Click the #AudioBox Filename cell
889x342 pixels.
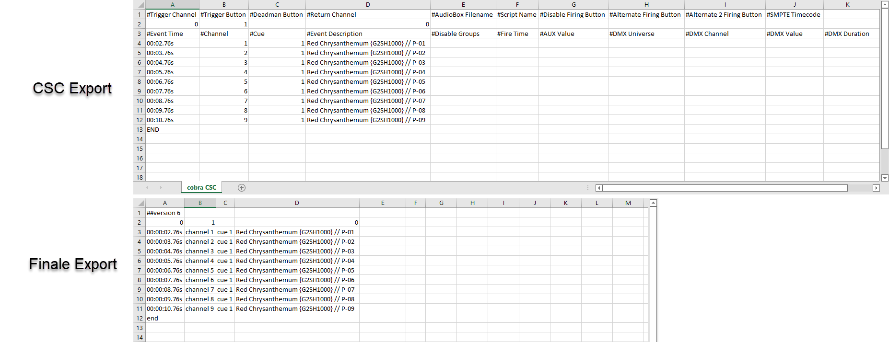click(x=463, y=15)
